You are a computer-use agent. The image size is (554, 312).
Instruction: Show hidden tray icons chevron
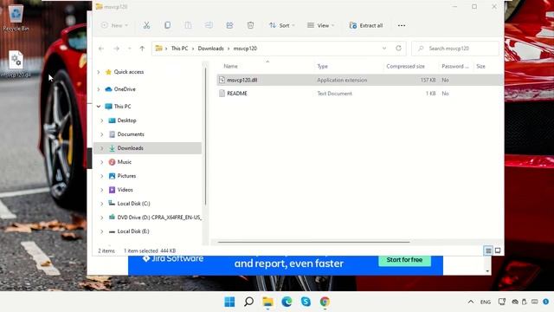point(471,302)
